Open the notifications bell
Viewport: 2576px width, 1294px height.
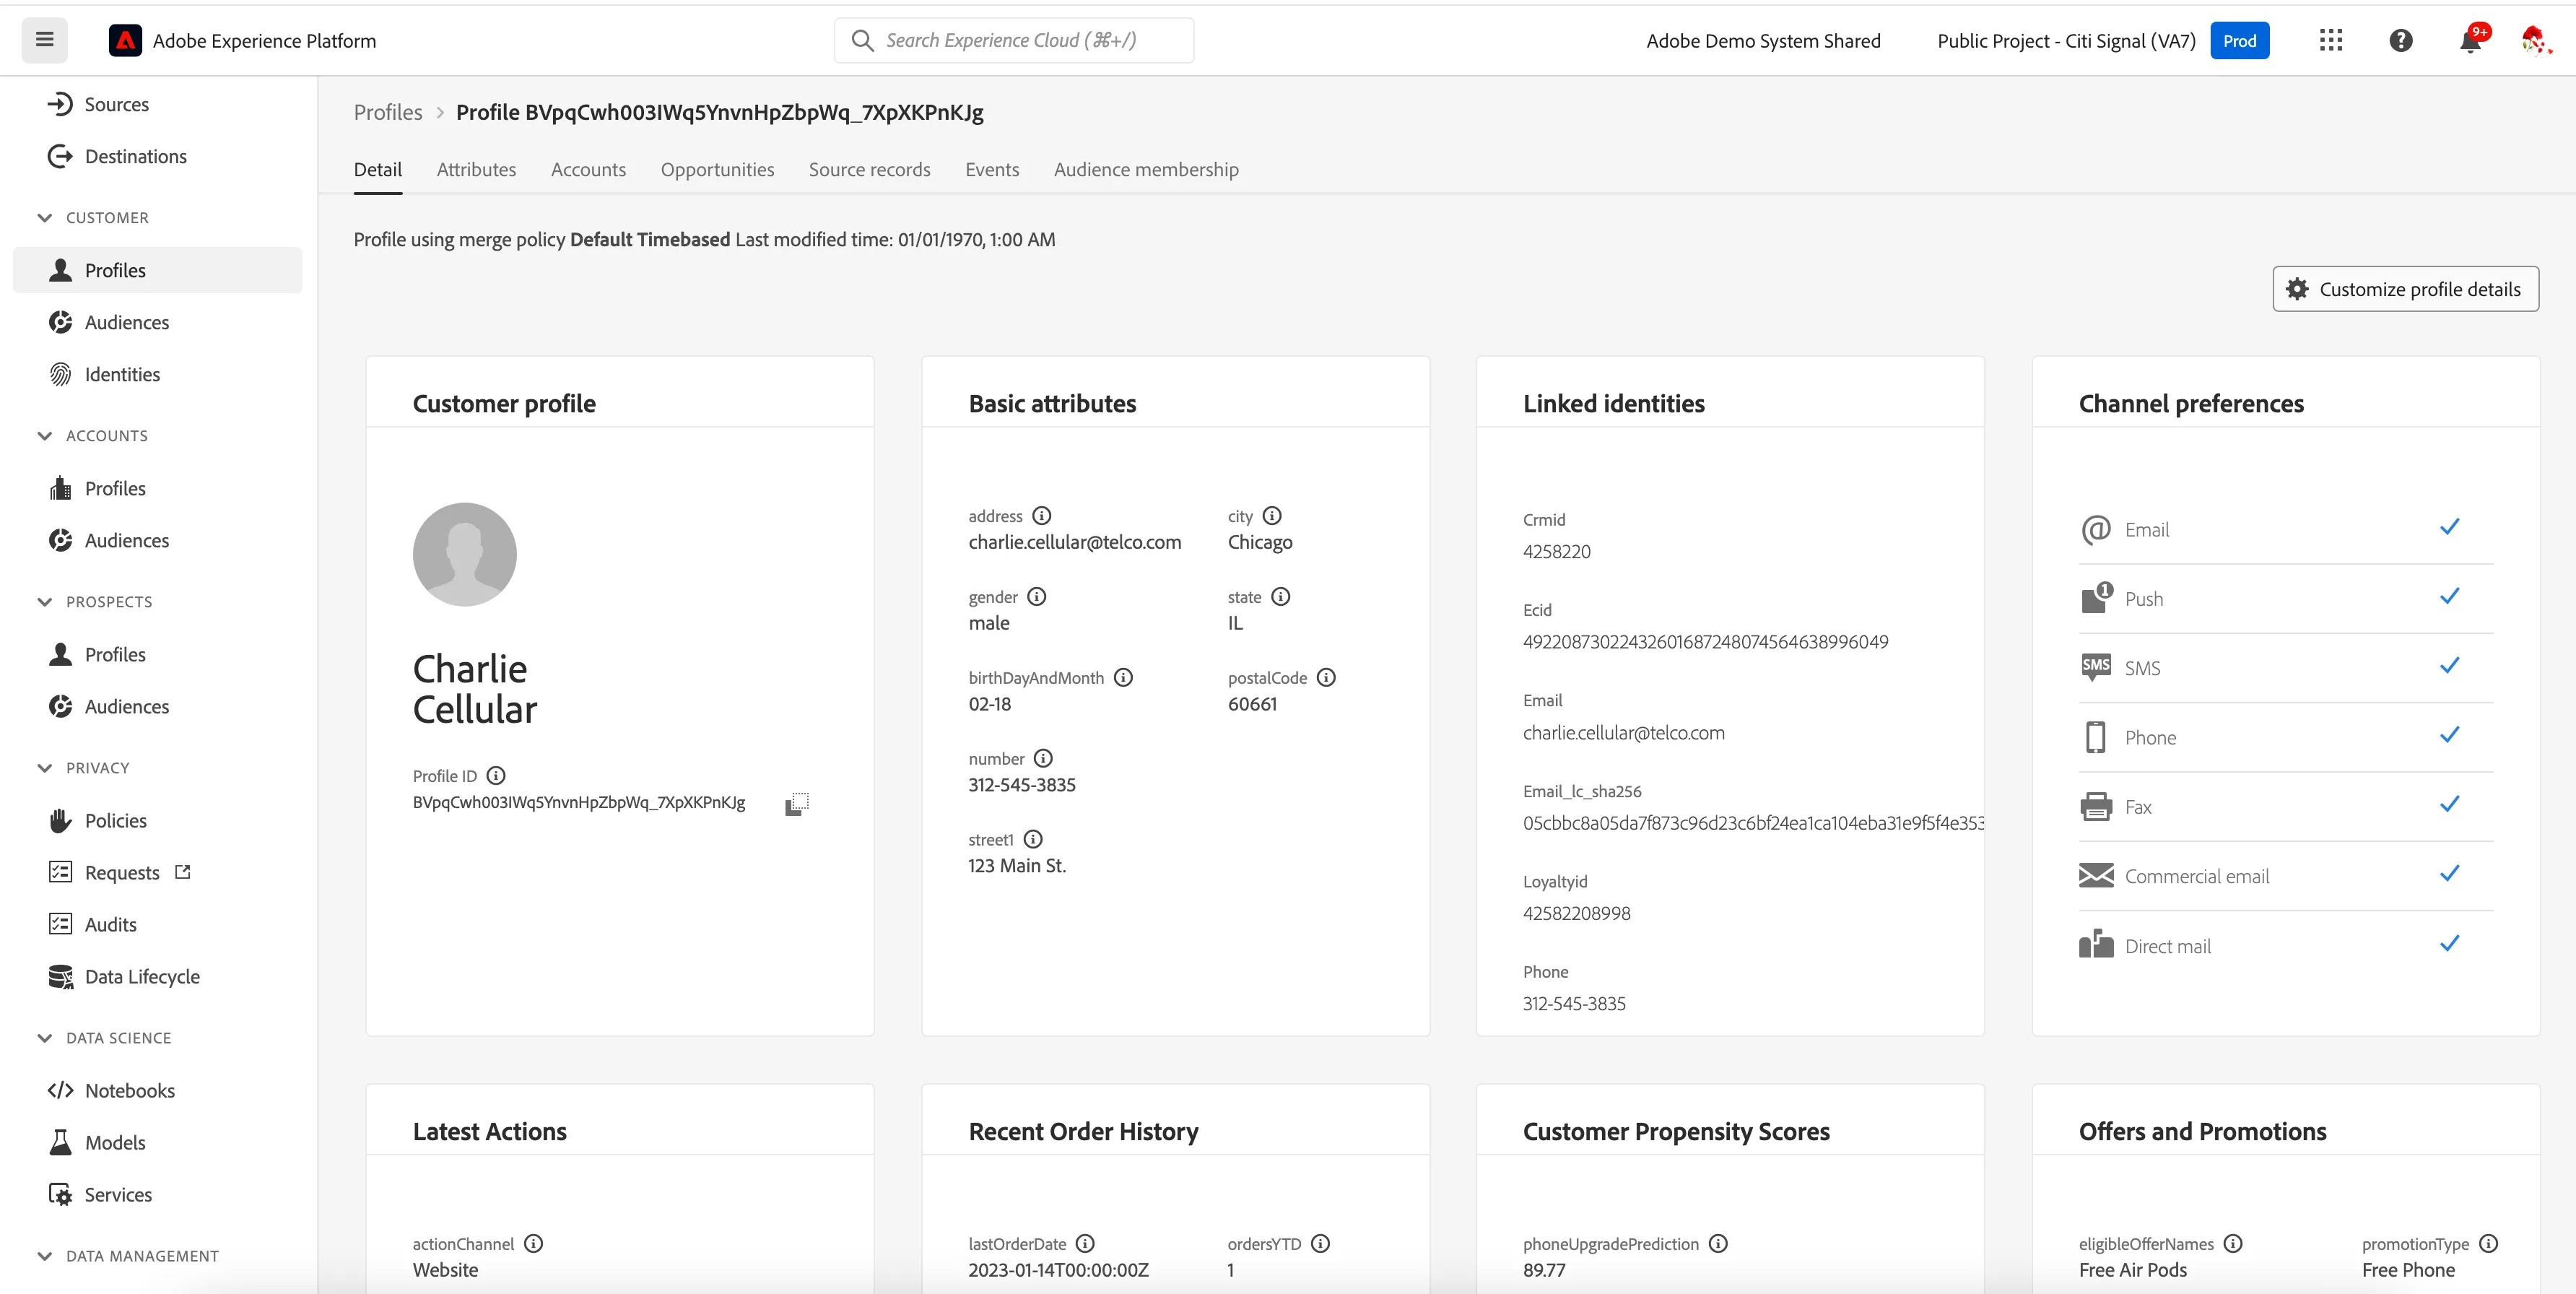(2470, 41)
